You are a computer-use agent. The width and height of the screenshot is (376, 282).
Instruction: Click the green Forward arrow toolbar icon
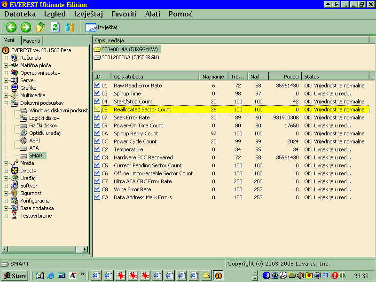coord(26,27)
